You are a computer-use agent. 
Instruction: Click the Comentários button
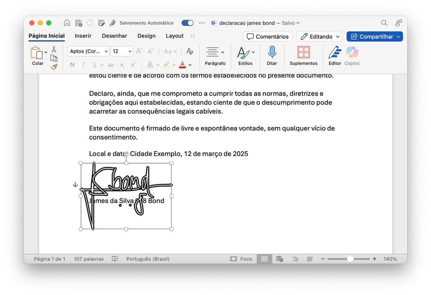(267, 37)
